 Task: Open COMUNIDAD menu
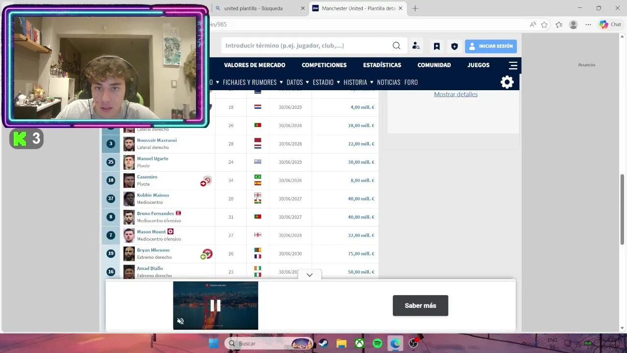tap(434, 65)
